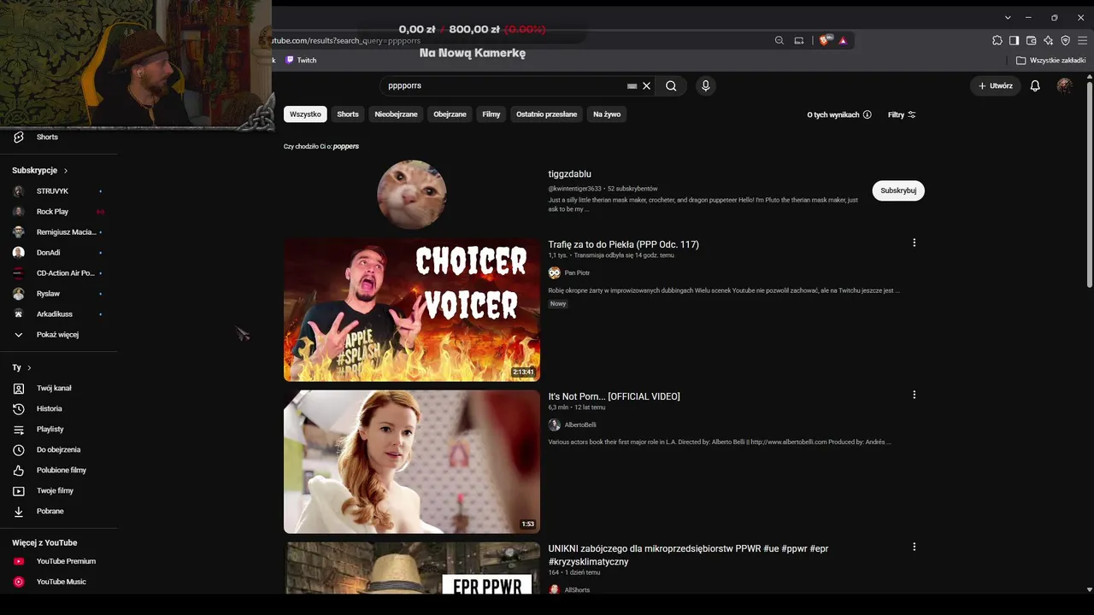Open the Wszystkie zakładki bookmarks folder
This screenshot has width=1094, height=615.
pyautogui.click(x=1051, y=60)
